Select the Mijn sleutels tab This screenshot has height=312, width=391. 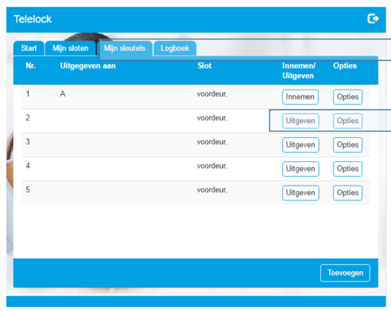125,48
